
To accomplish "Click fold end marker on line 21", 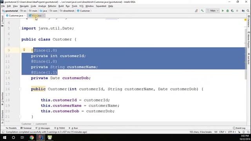I will click(20, 117).
